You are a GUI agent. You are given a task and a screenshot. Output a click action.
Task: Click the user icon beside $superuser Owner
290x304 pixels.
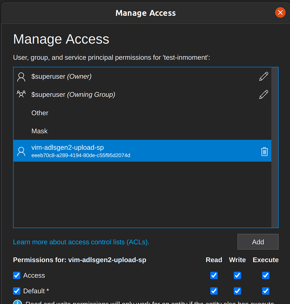point(21,77)
